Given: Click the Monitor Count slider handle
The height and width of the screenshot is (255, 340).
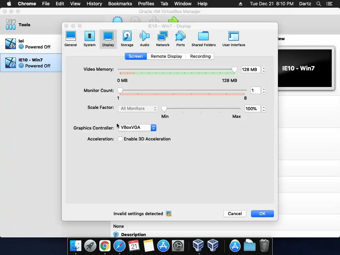Looking at the screenshot, I should point(120,91).
